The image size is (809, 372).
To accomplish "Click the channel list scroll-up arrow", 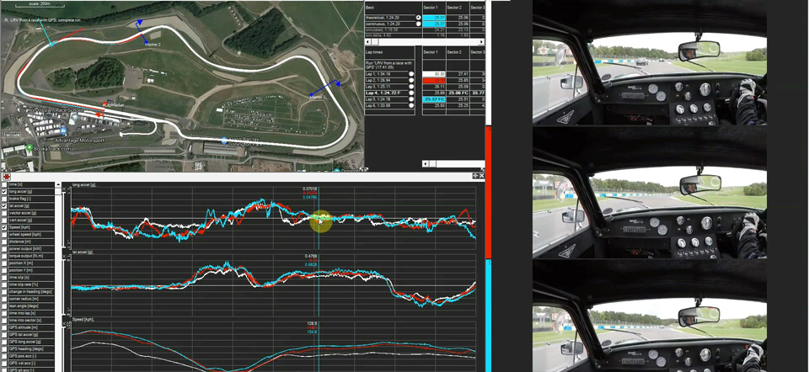I will [58, 184].
